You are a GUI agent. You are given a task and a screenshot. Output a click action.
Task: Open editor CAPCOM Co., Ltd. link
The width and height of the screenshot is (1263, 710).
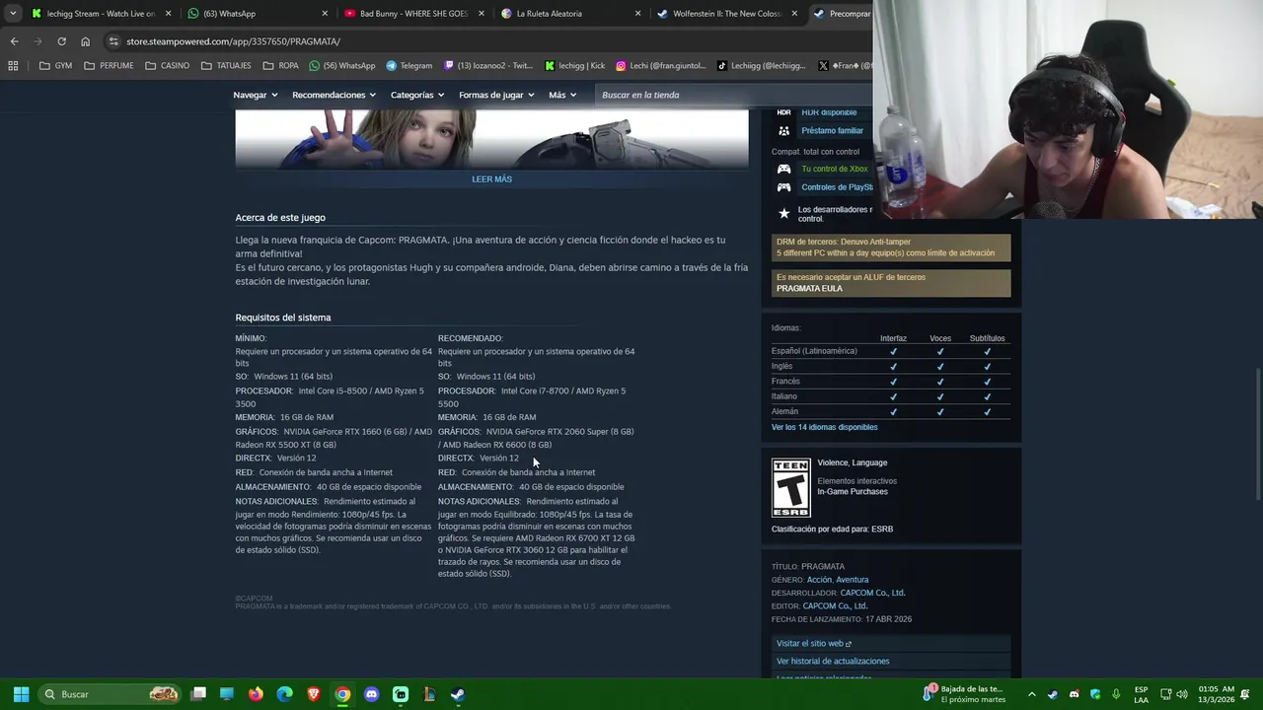click(x=835, y=605)
